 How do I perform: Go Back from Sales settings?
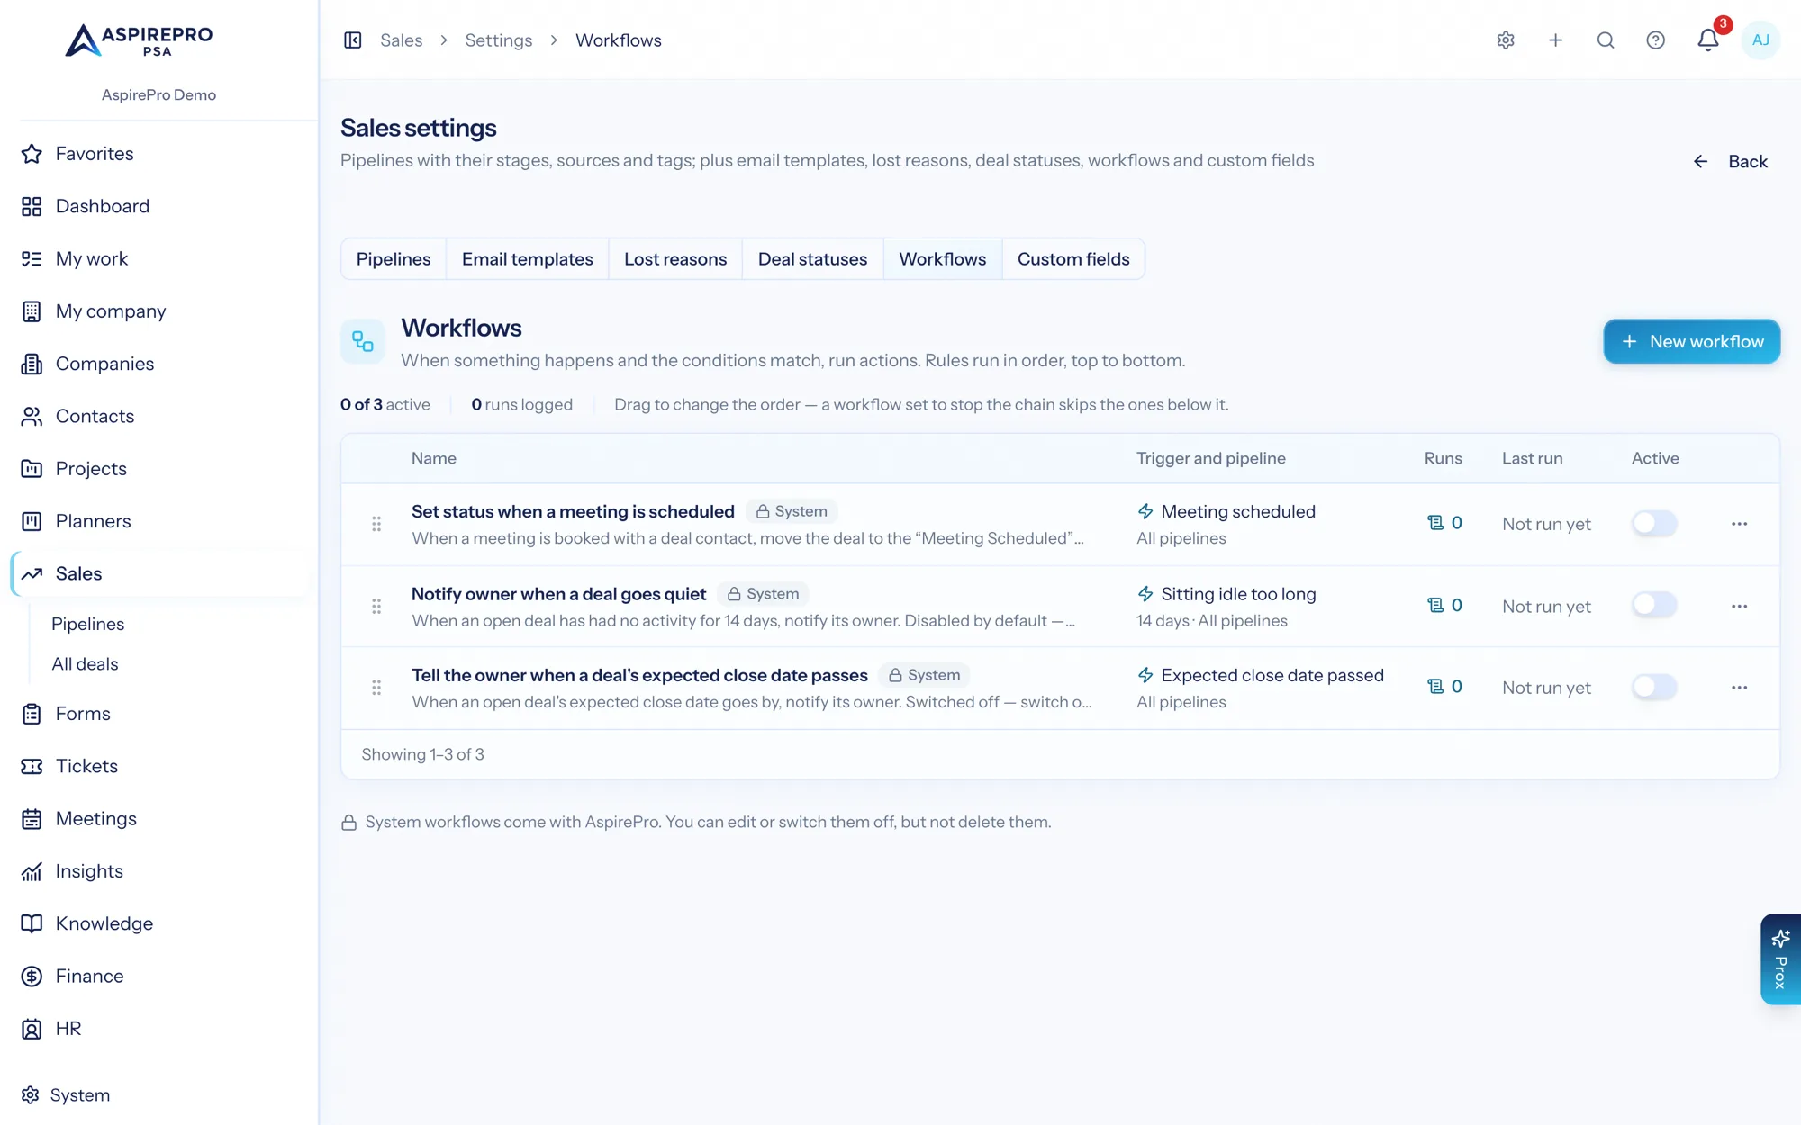[1730, 162]
